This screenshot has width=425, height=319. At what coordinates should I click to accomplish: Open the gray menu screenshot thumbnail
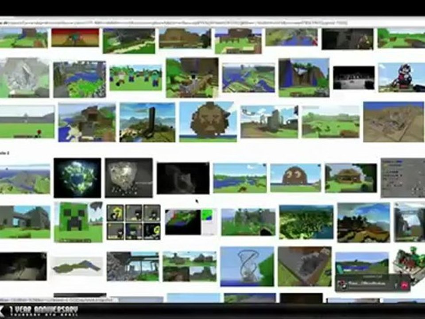click(403, 178)
